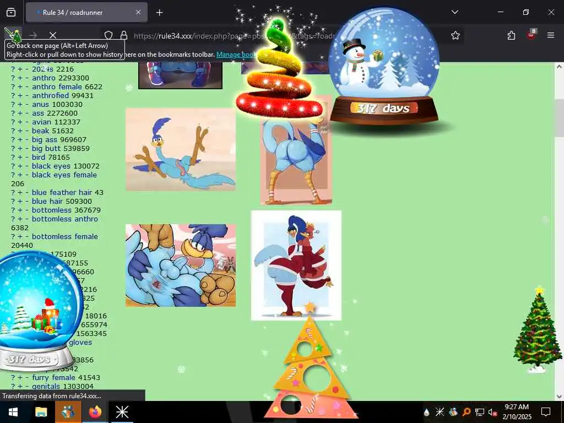Click the snowflake system tray icon
564x423 pixels.
tap(440, 412)
